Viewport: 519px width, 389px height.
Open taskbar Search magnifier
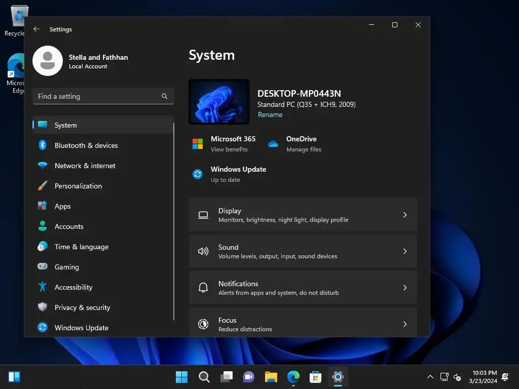click(204, 377)
